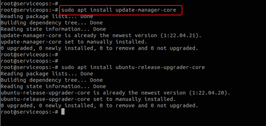This screenshot has height=126, width=266.
Task: Click the last "0 upgraded, 0 newly installed" summary
Action: [99, 106]
